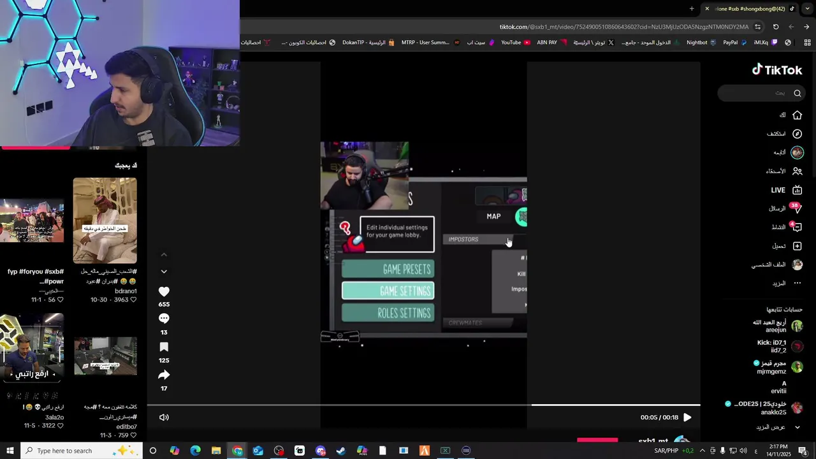This screenshot has width=816, height=459.
Task: Open site settings icon in address bar
Action: click(757, 27)
